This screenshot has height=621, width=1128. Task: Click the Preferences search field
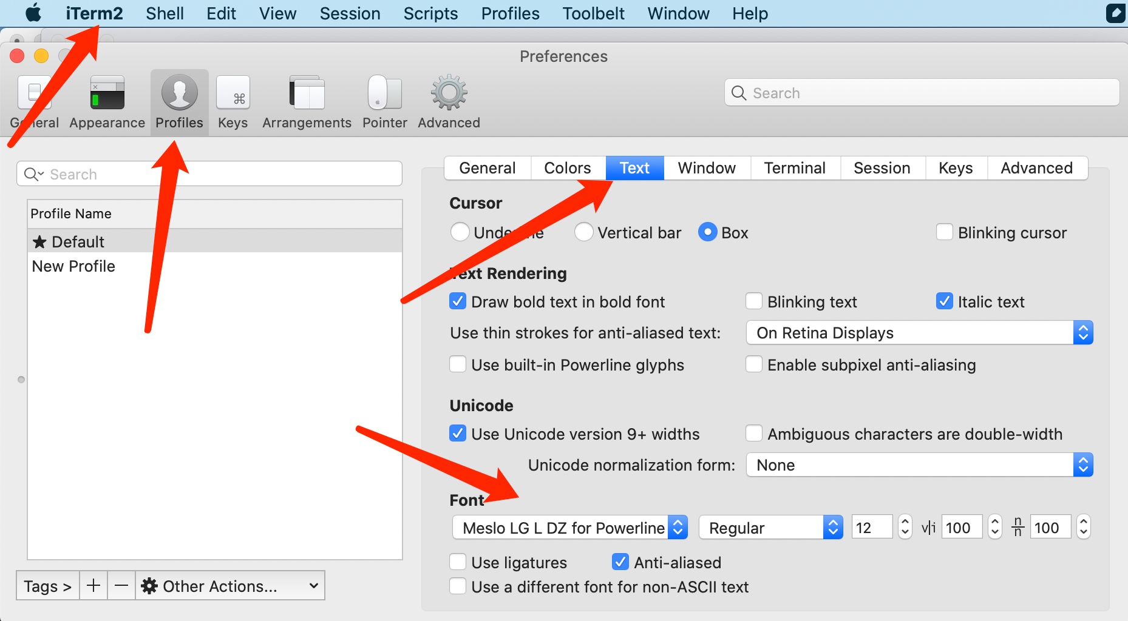[922, 93]
